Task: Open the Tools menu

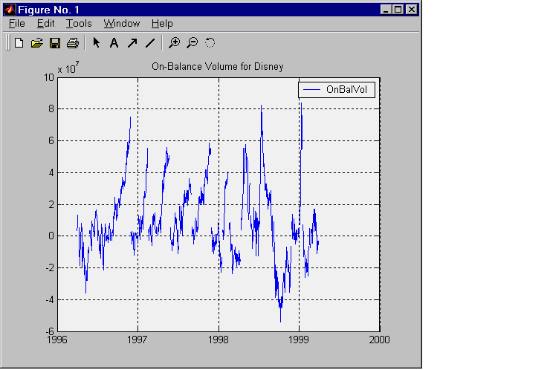Action: pos(79,24)
